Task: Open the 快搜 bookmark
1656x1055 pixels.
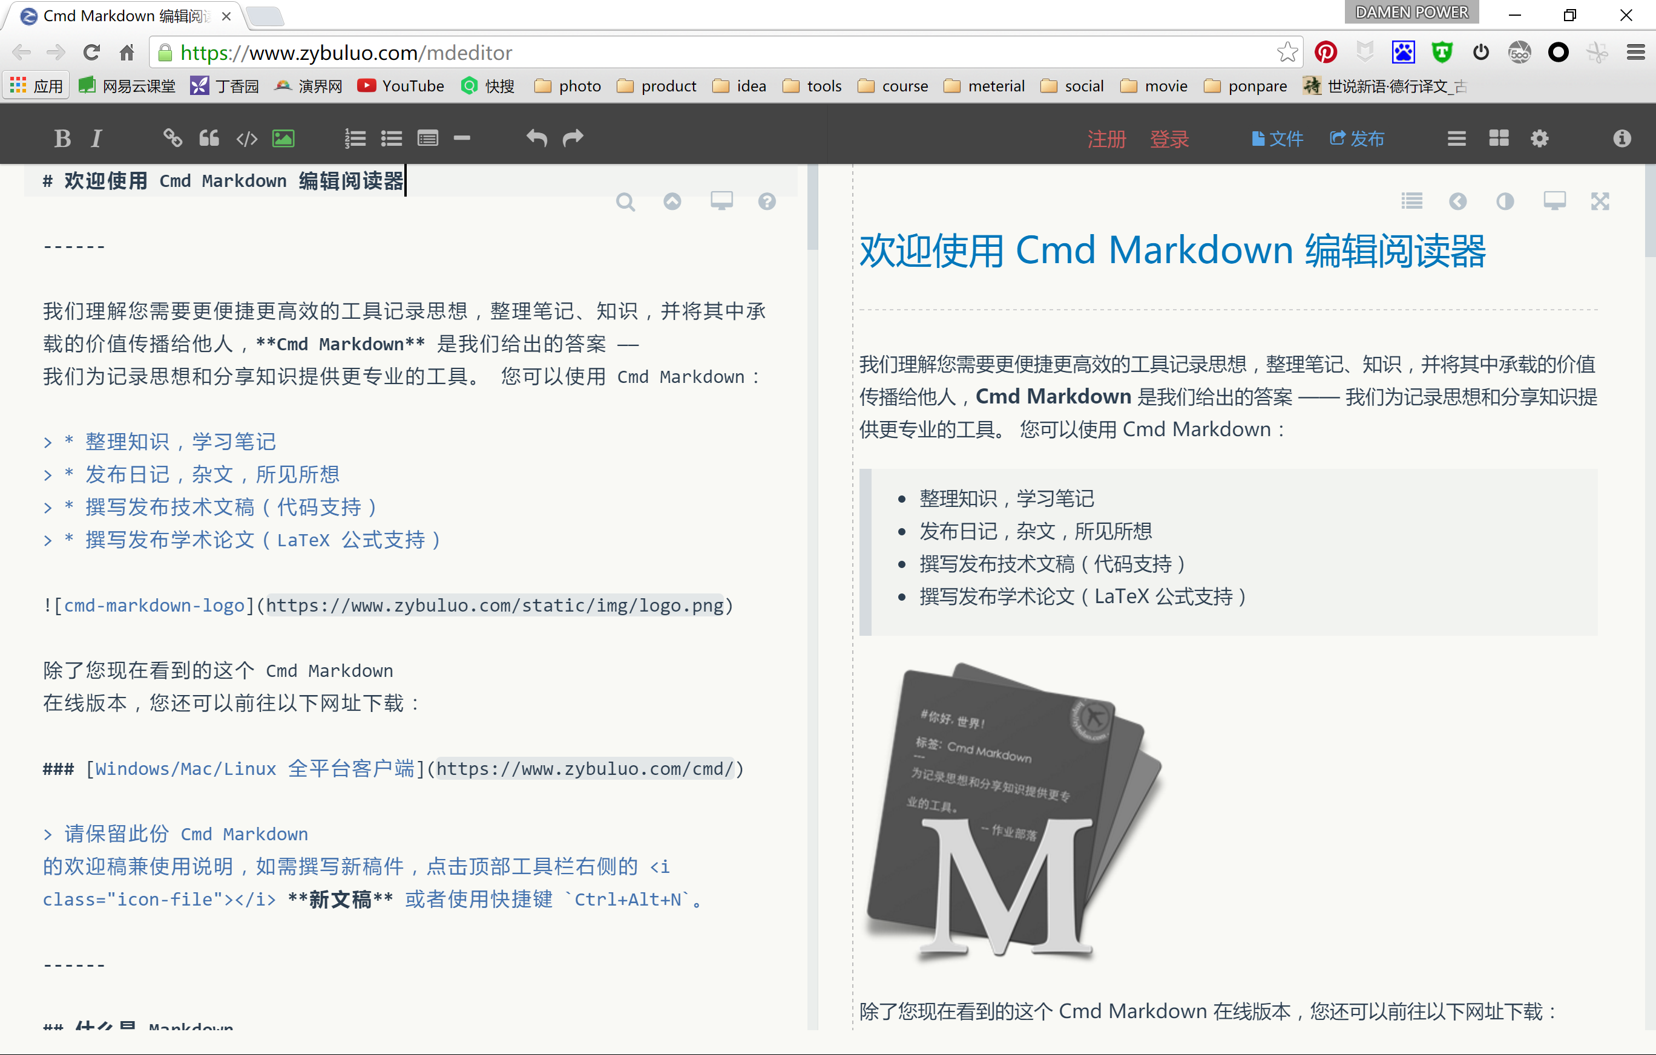Action: pos(488,86)
